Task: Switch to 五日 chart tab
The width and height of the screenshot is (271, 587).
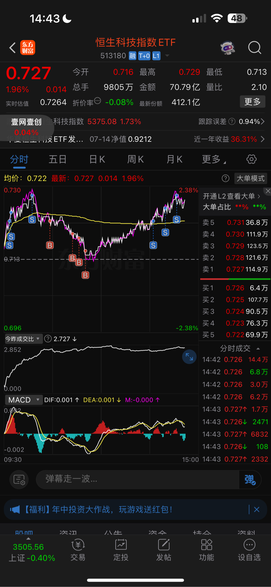Action: point(58,159)
